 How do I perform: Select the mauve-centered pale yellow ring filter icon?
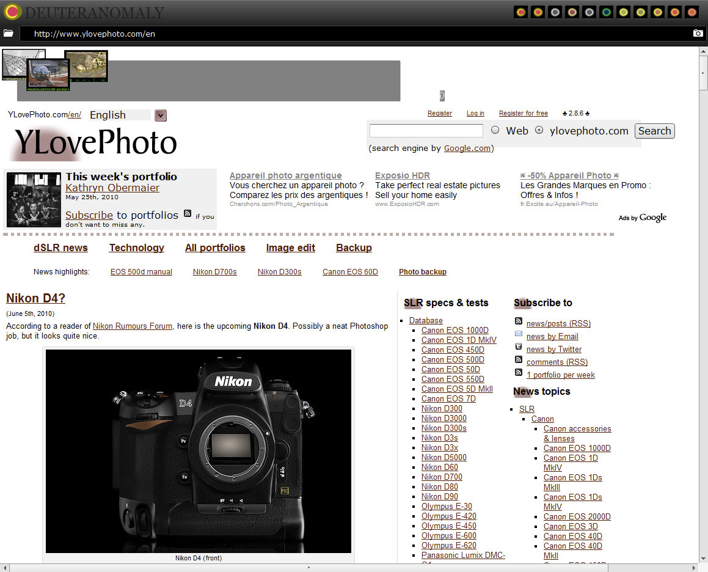[x=572, y=12]
